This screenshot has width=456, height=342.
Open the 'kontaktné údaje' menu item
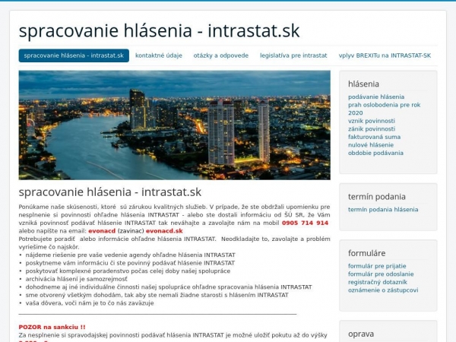point(159,55)
